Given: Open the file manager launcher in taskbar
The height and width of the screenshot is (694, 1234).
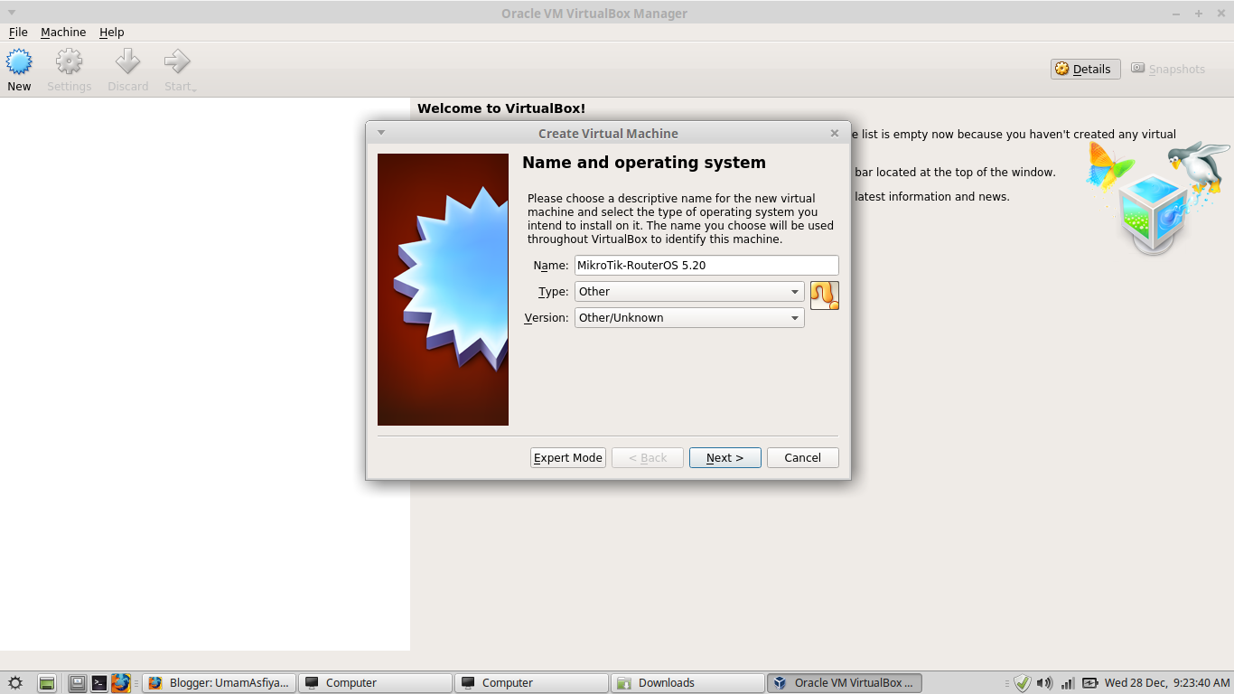Looking at the screenshot, I should coord(78,683).
